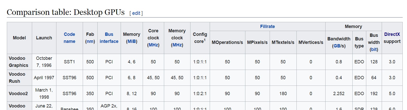Select the Voodoo Graphics model cell

pos(18,62)
